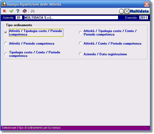Click the binoculars search icon
The height and width of the screenshot is (134, 154).
point(33,11)
